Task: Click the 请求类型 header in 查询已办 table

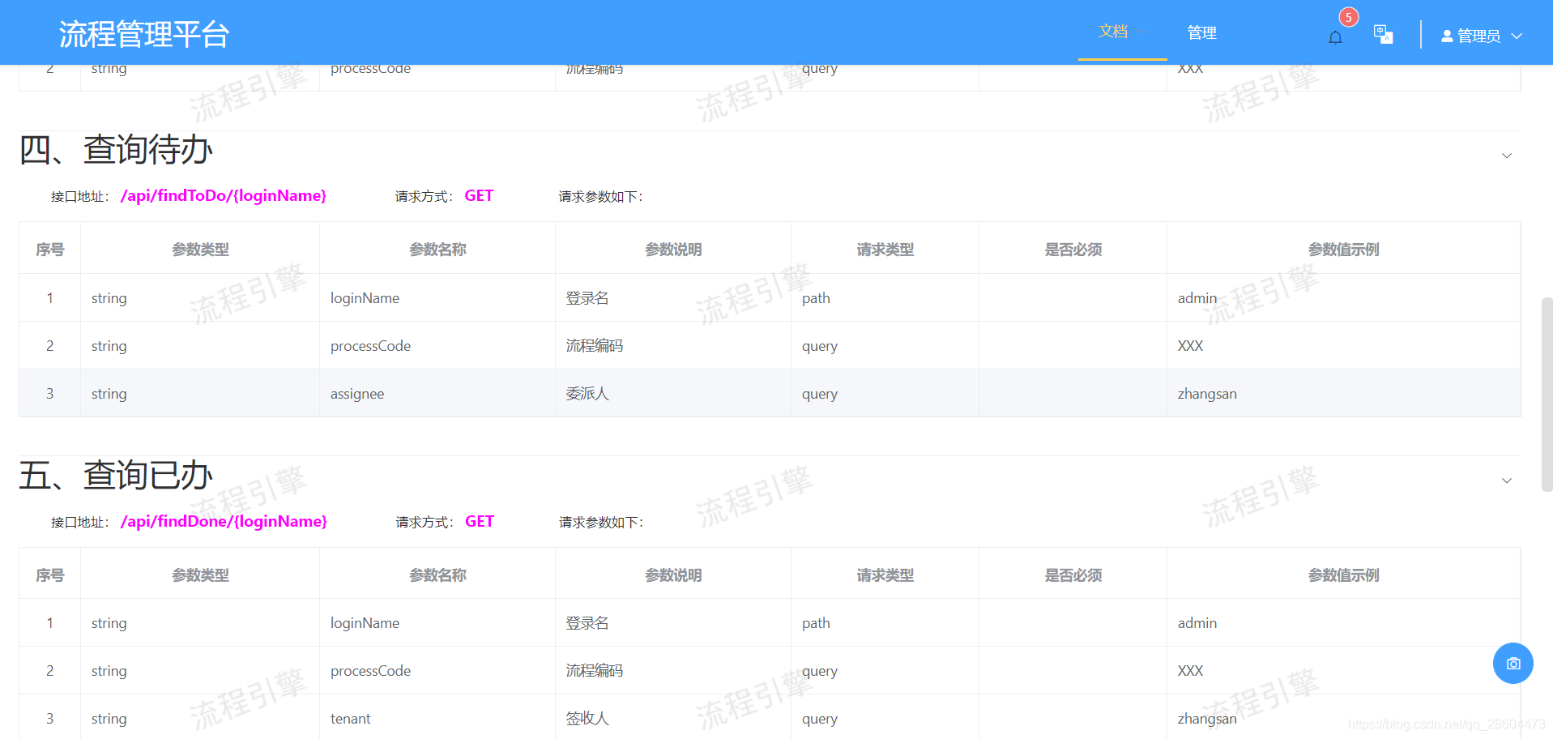Action: tap(885, 575)
